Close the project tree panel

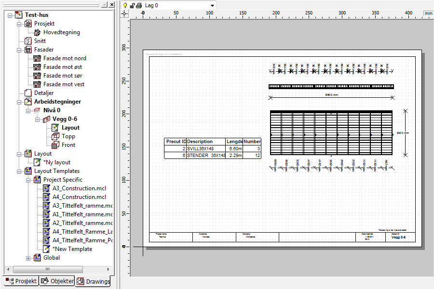[x=111, y=4]
